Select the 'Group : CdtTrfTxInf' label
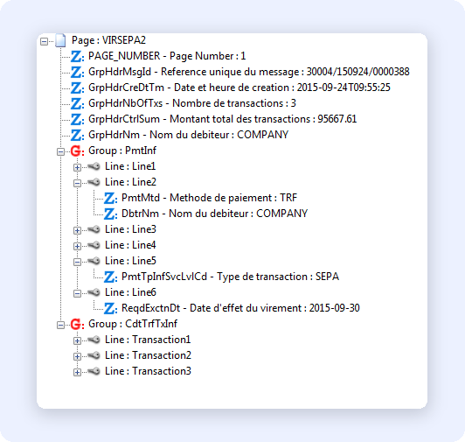Screen dimensions: 465x442 [133, 324]
